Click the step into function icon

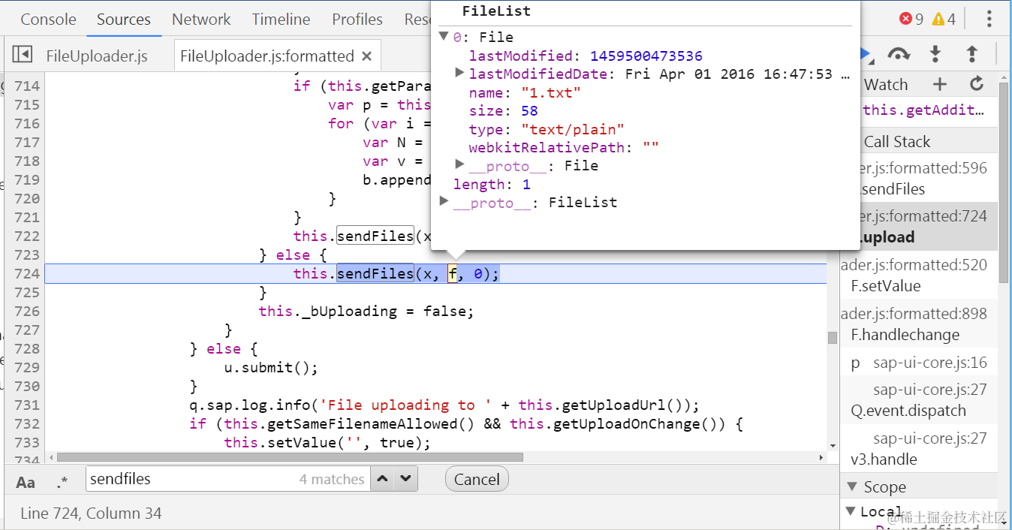(x=935, y=54)
